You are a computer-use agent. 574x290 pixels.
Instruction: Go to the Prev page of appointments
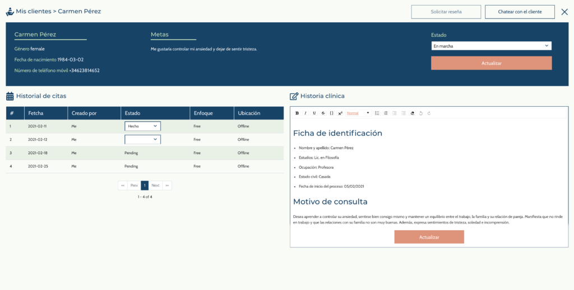(134, 185)
